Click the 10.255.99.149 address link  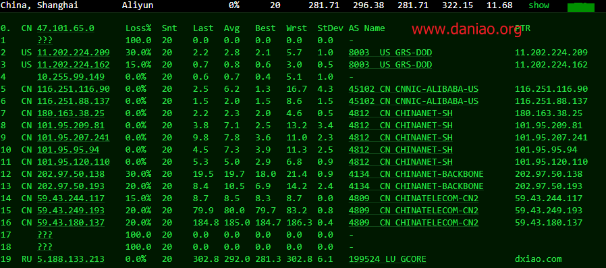pyautogui.click(x=71, y=77)
